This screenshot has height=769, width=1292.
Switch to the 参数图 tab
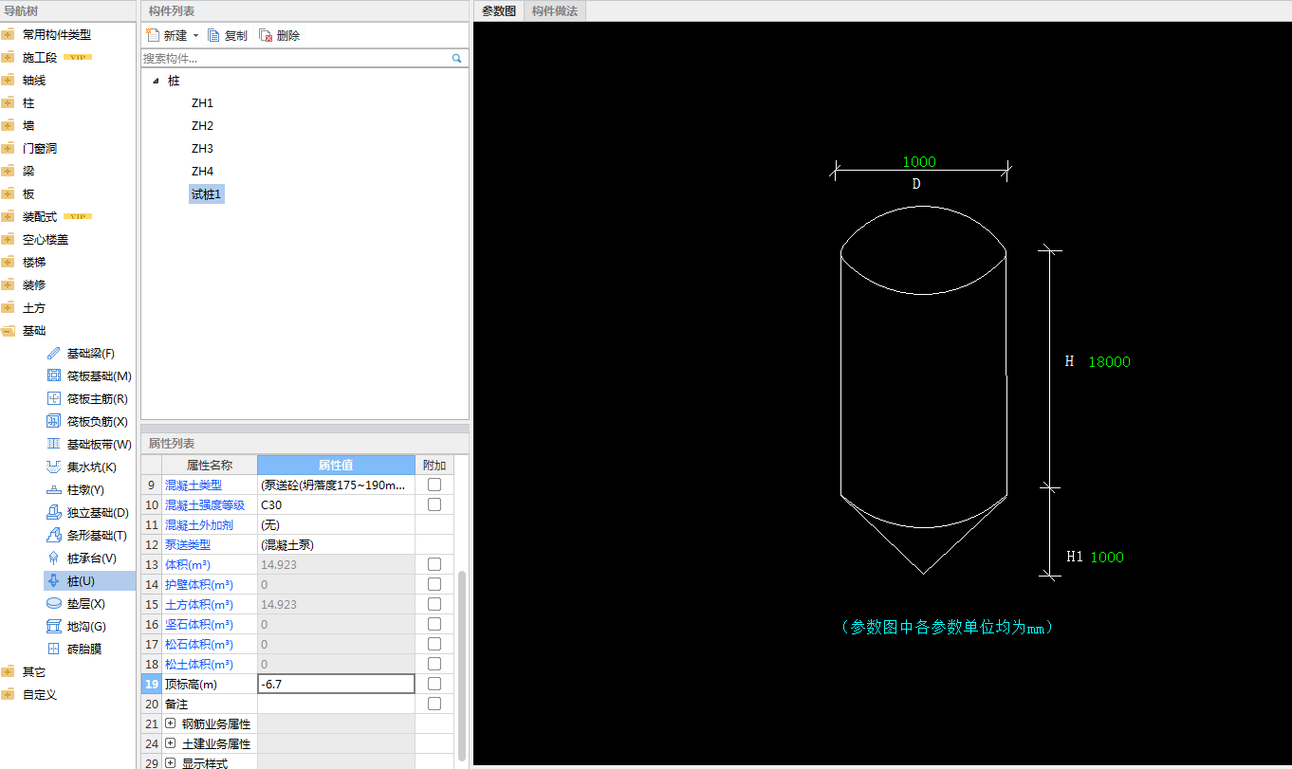point(499,11)
